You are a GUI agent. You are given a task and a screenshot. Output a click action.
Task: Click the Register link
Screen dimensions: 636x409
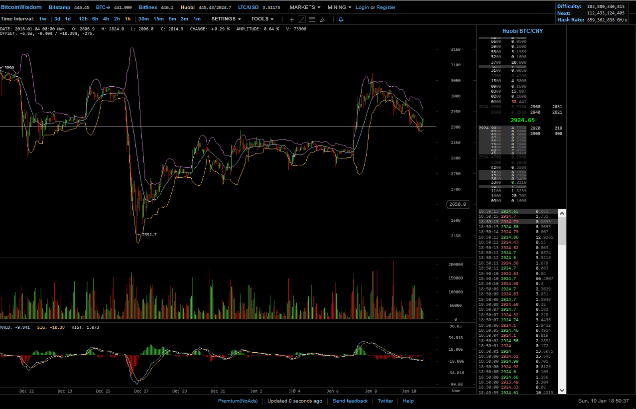(x=386, y=7)
